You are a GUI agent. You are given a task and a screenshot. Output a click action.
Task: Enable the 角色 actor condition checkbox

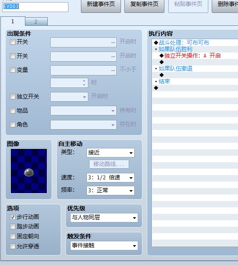pos(12,125)
